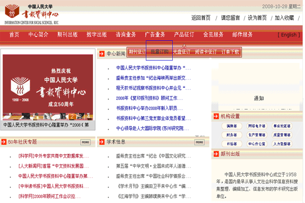The image size is (305, 203).
Task: Open the 期刊出版 item in red nav bar
Action: click(x=68, y=35)
